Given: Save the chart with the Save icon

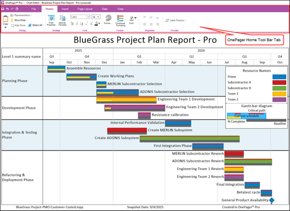Looking at the screenshot, I should (3, 9).
